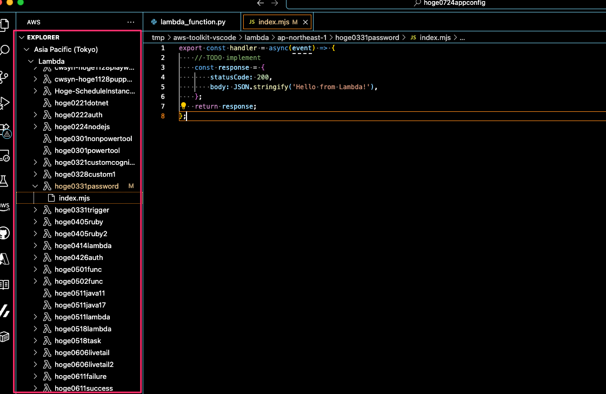Go forward with navigation arrow

point(275,3)
